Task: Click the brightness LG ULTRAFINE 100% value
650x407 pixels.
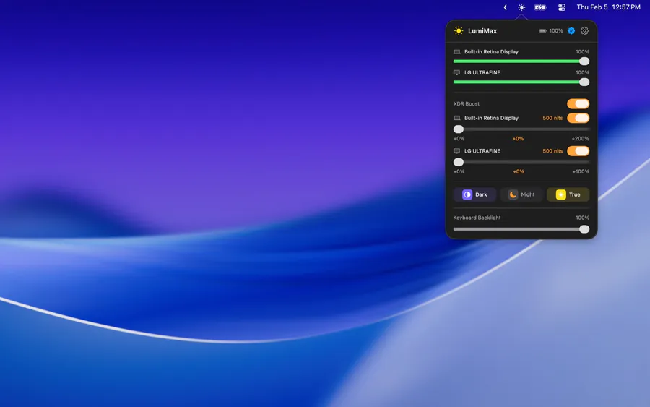Action: pyautogui.click(x=582, y=72)
